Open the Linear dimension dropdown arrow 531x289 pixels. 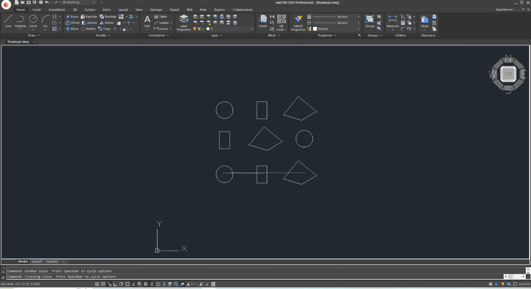tap(170, 29)
